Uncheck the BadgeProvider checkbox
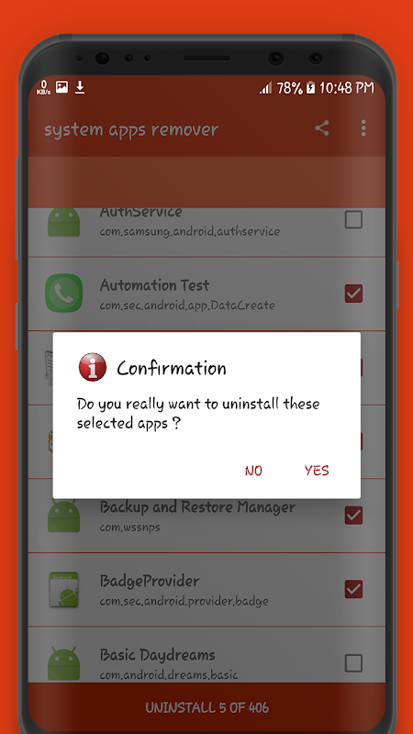413x734 pixels. point(353,589)
